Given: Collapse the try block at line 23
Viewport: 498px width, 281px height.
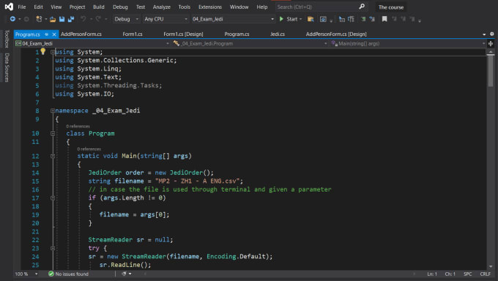Looking at the screenshot, I should click(x=53, y=248).
